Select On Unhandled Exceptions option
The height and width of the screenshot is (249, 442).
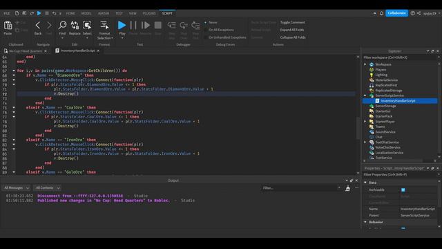tap(227, 37)
